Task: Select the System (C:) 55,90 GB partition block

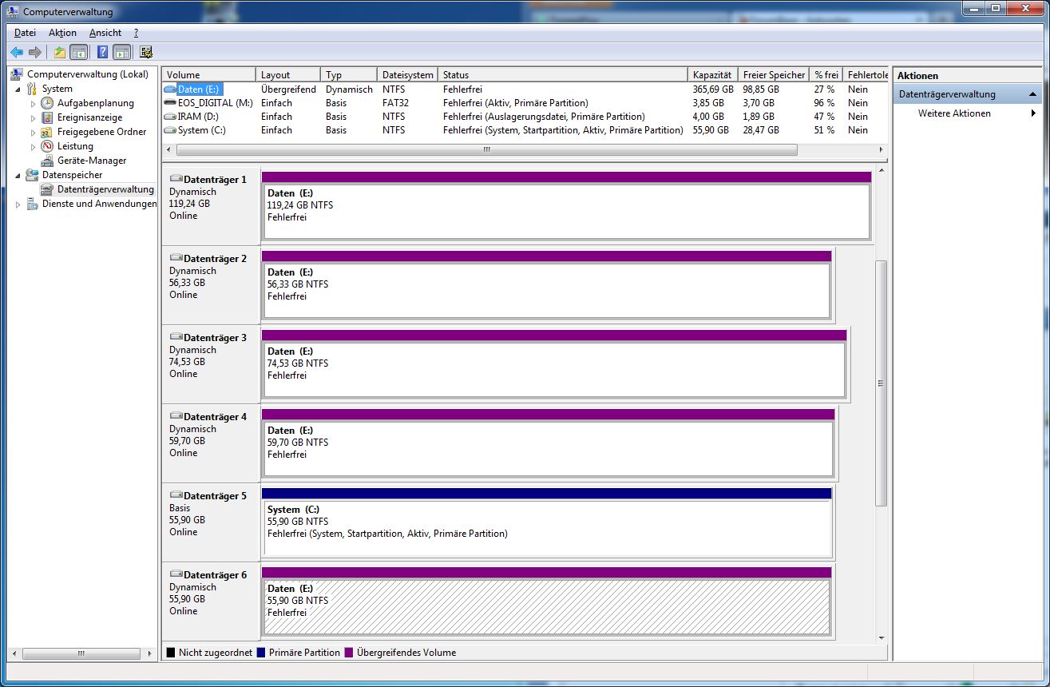Action: (x=548, y=528)
